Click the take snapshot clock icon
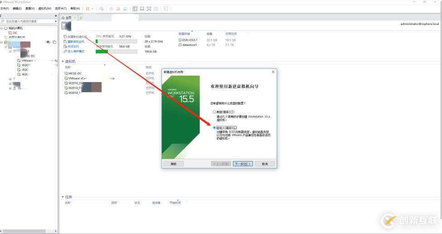The image size is (442, 234). pyautogui.click(x=111, y=9)
